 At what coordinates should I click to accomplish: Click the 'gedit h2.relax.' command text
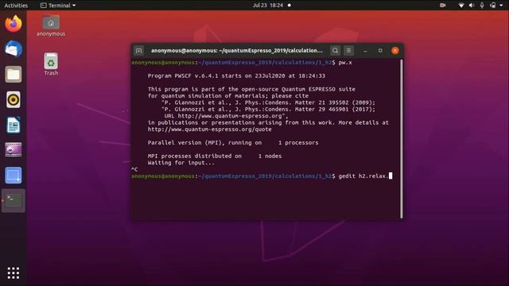363,176
